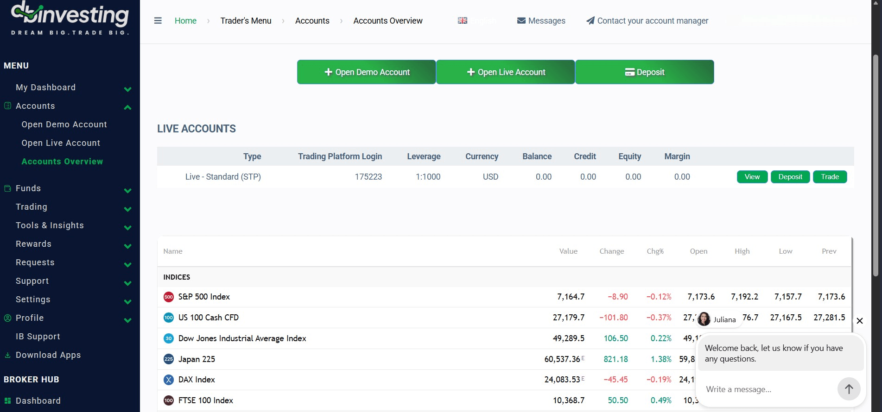Click the Trading Platform Login column header
This screenshot has width=882, height=412.
[340, 156]
